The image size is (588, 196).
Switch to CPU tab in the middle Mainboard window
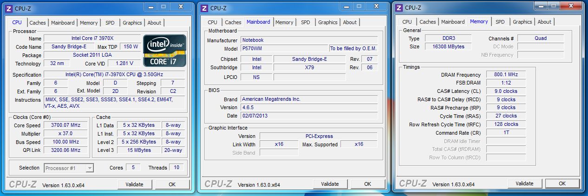click(x=212, y=22)
